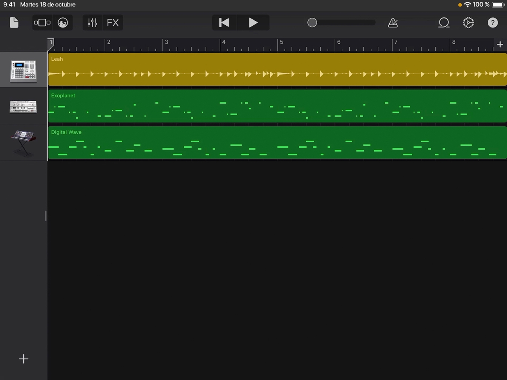Select the Digital Wave keyboard track
This screenshot has height=380, width=507.
coord(23,143)
